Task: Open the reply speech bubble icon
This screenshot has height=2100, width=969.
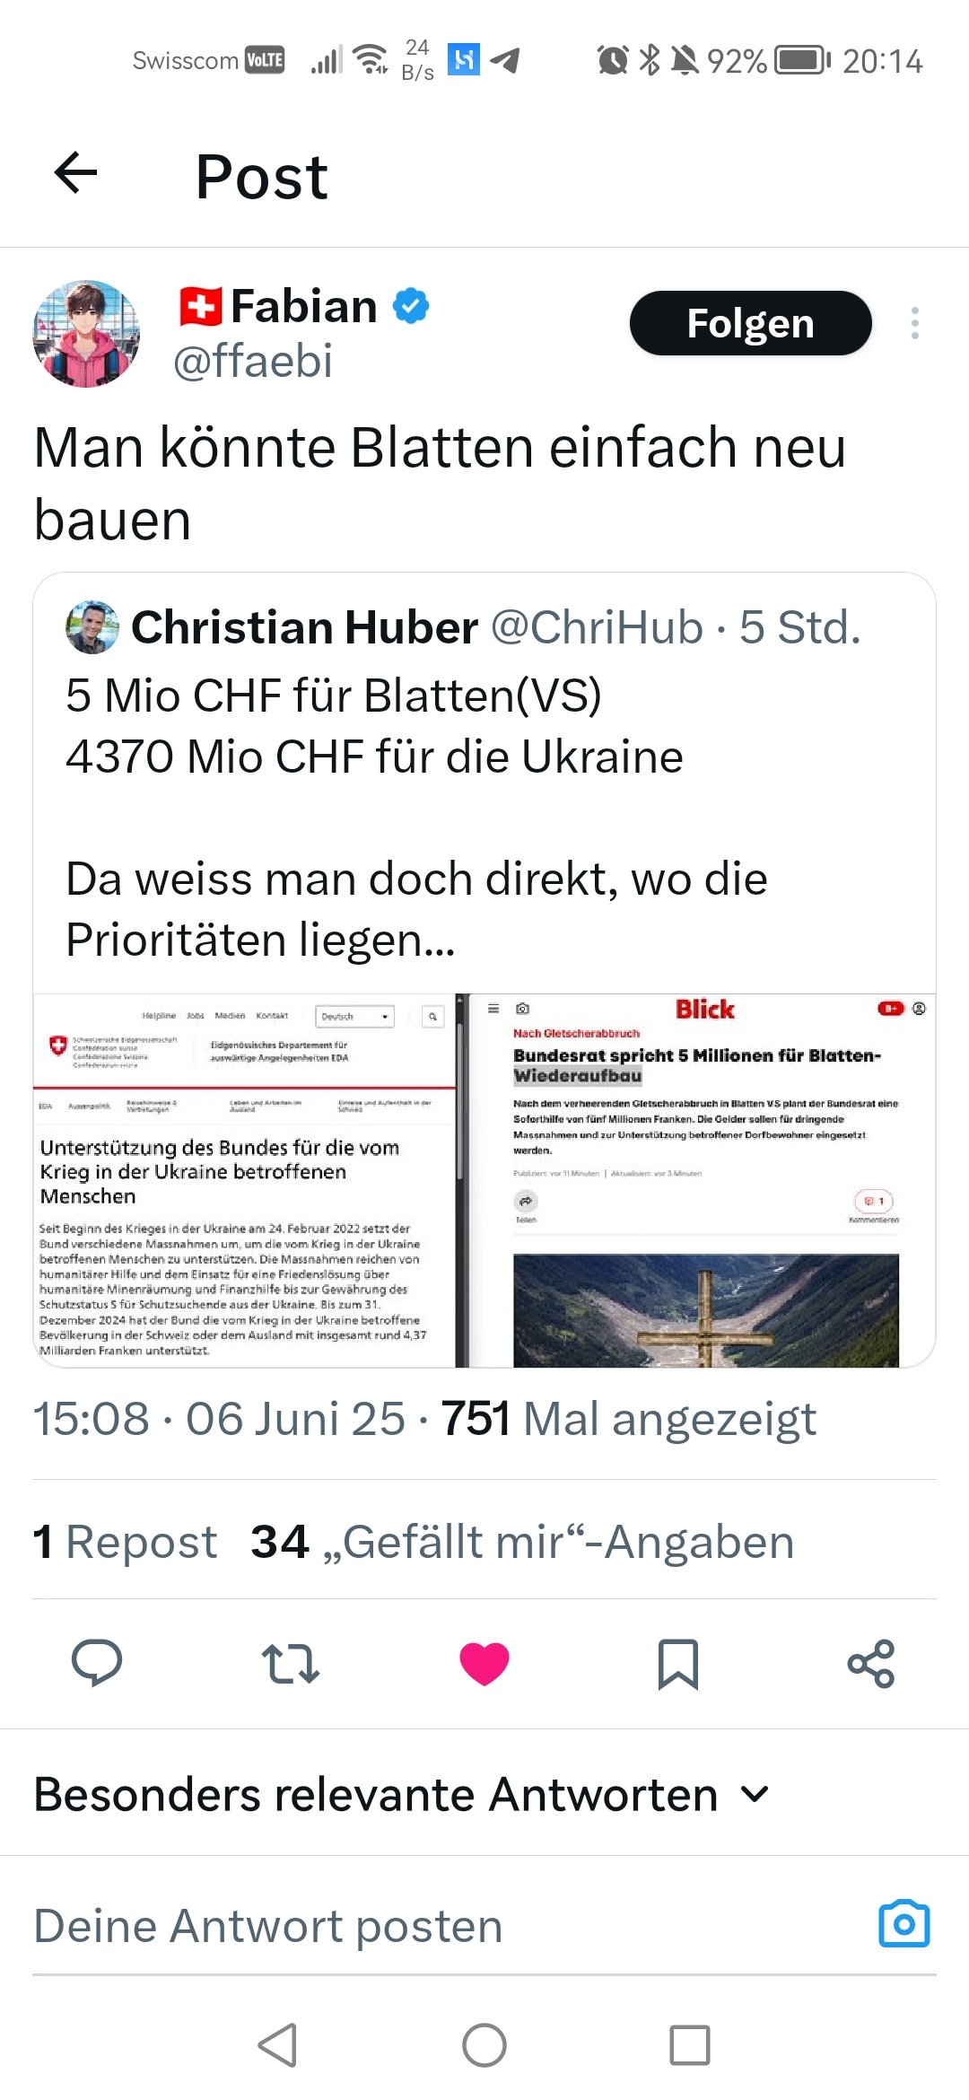Action: pyautogui.click(x=97, y=1663)
